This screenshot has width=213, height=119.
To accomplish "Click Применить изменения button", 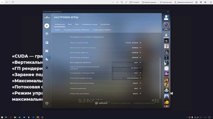I will click(144, 103).
